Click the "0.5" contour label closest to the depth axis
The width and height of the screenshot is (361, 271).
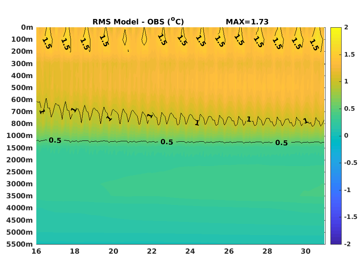pos(55,140)
